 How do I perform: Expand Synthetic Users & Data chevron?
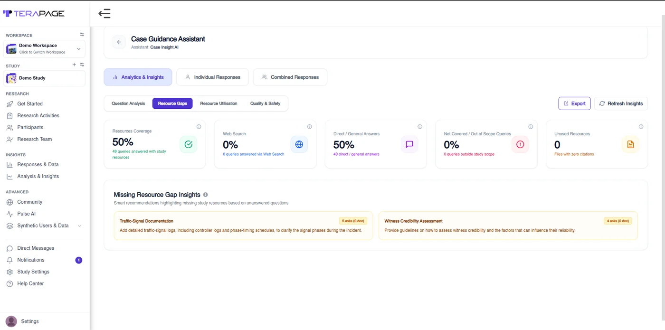coord(79,226)
